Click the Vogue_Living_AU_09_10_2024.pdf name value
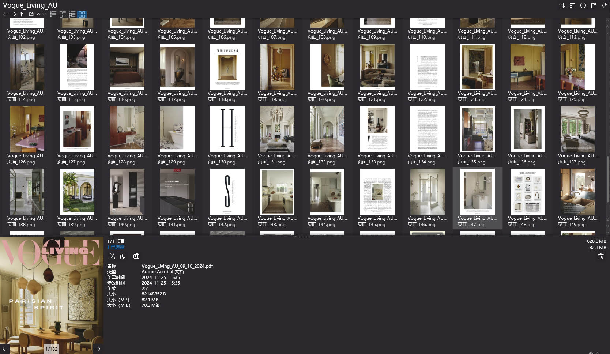Screen dimensions: 610x354 pos(177,266)
